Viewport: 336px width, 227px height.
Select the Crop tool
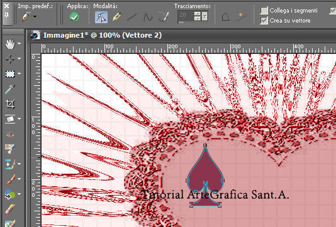(x=10, y=104)
